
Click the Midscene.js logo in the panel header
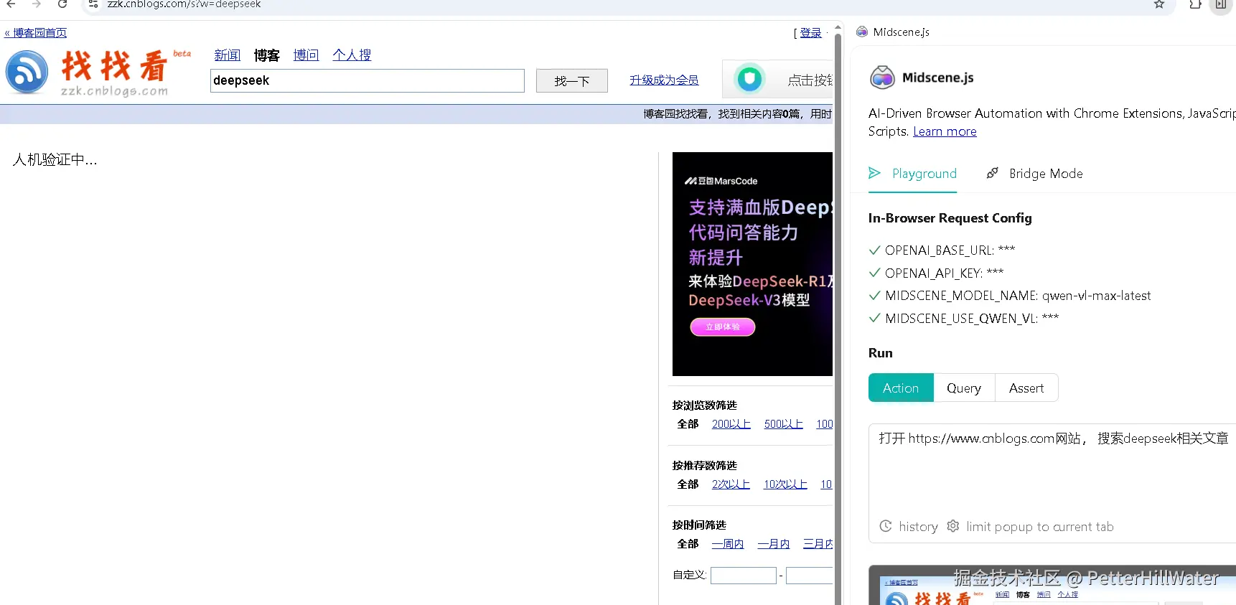(882, 78)
